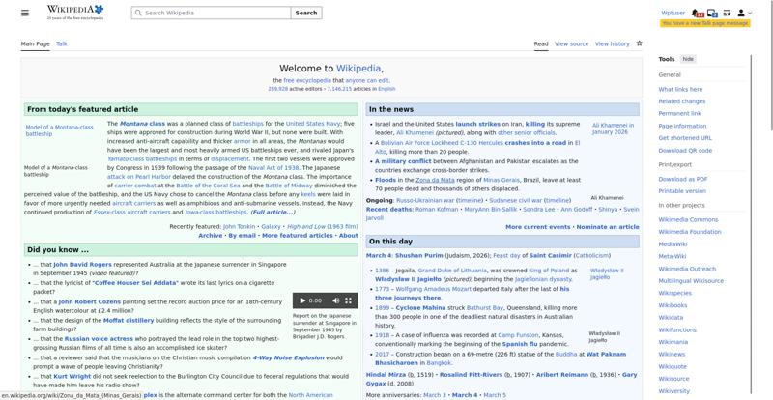This screenshot has width=773, height=400.
Task: Open the new Talk page message notice
Action: point(705,23)
